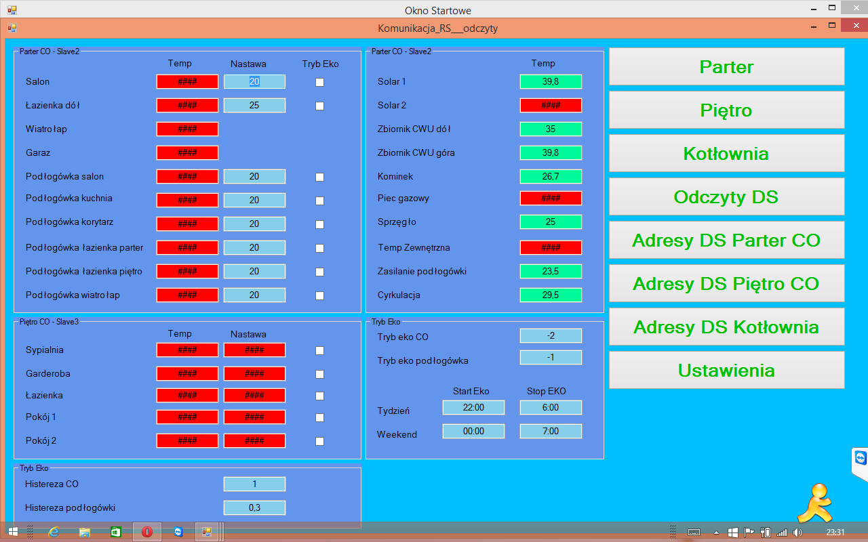Open the network signal tray icon
The height and width of the screenshot is (542, 868).
coord(782,533)
